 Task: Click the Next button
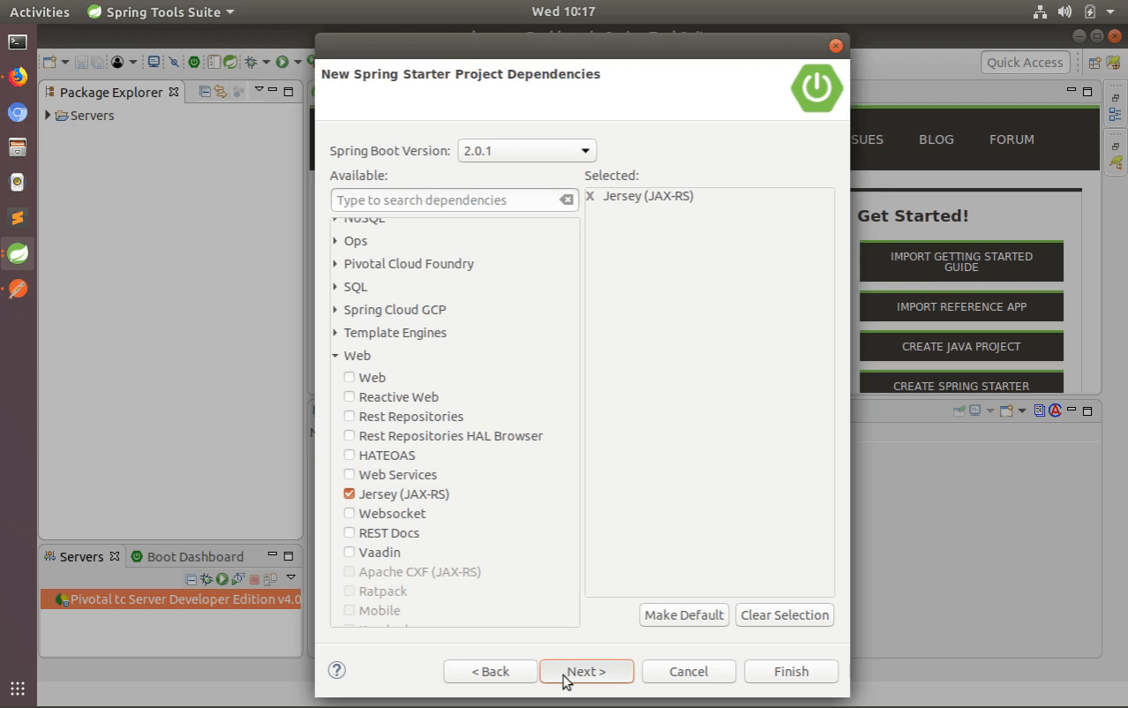pyautogui.click(x=586, y=671)
